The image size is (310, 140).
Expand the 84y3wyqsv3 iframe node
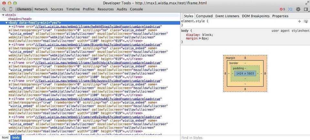pyautogui.click(x=10, y=81)
